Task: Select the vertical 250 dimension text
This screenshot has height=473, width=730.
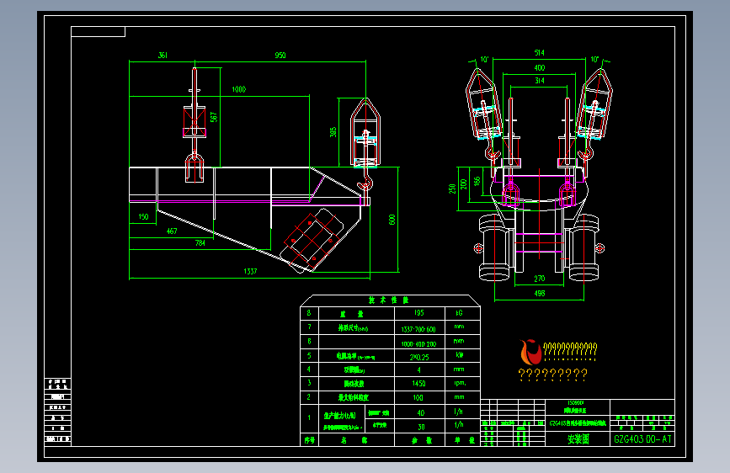Action: (452, 189)
